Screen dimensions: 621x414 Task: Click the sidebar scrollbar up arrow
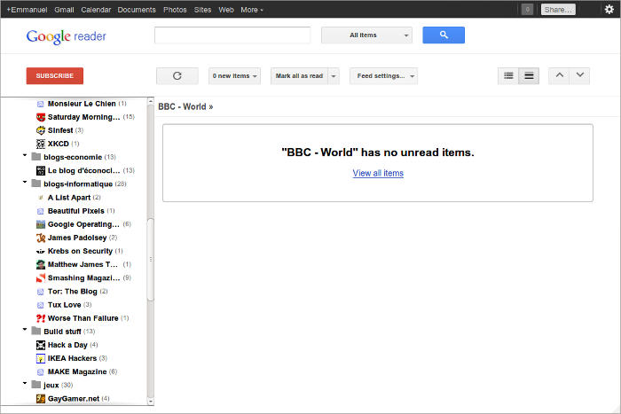point(151,101)
